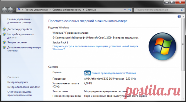The height and width of the screenshot is (102, 186).
Task: Open 'Дополнительные параметры системы' link
Action: point(24,49)
